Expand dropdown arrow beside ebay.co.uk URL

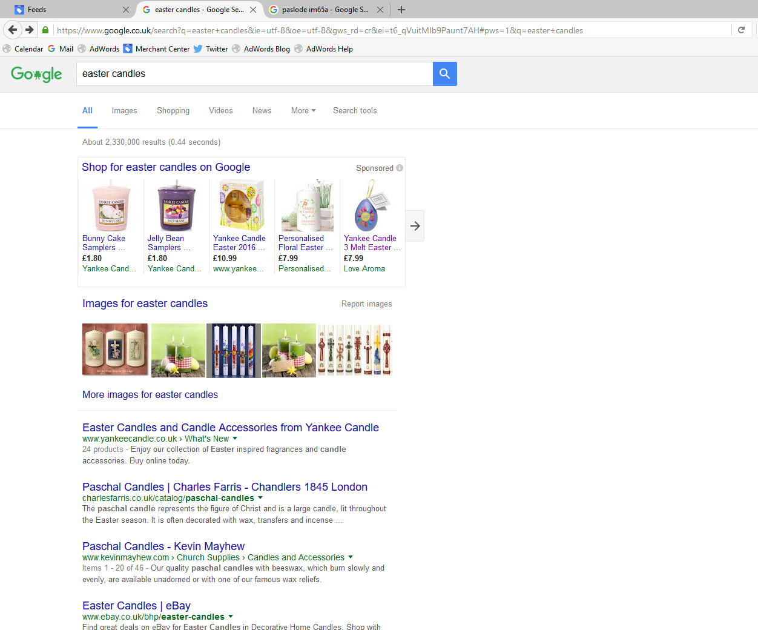(x=231, y=617)
